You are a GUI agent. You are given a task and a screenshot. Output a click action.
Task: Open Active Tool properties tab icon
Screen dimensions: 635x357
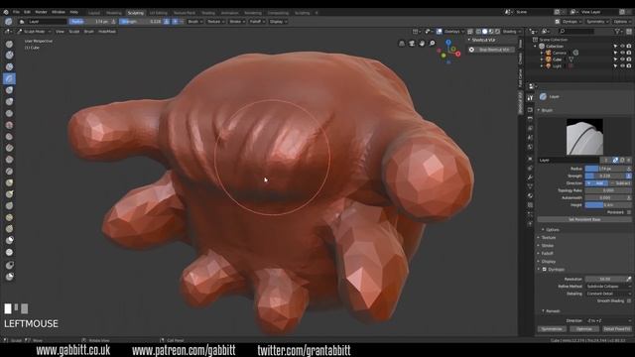530,98
